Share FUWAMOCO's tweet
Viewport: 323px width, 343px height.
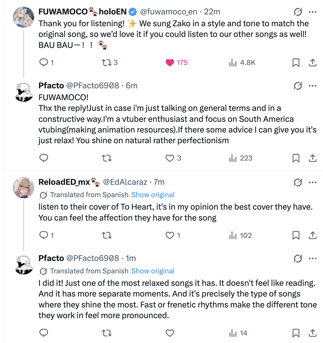(x=313, y=62)
